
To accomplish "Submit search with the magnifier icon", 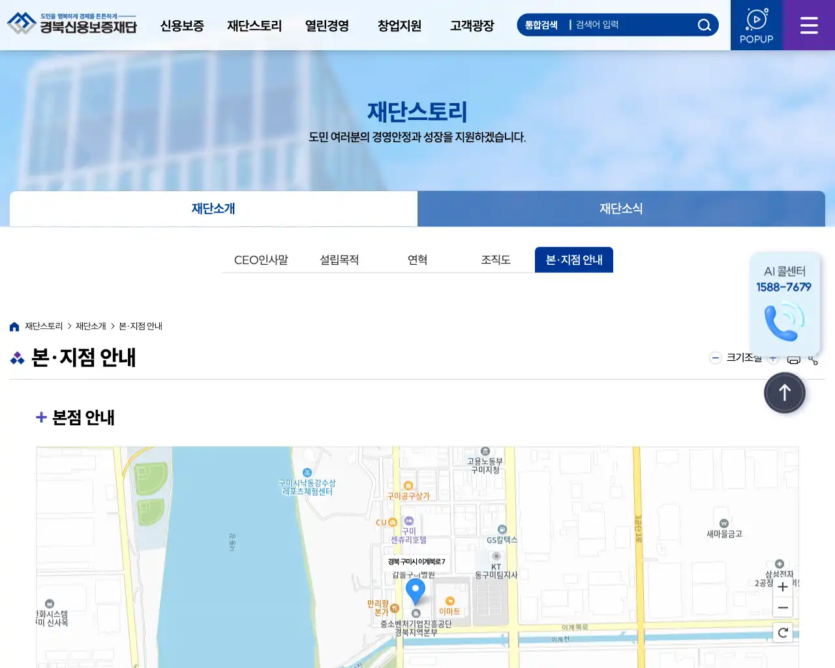I will click(704, 25).
